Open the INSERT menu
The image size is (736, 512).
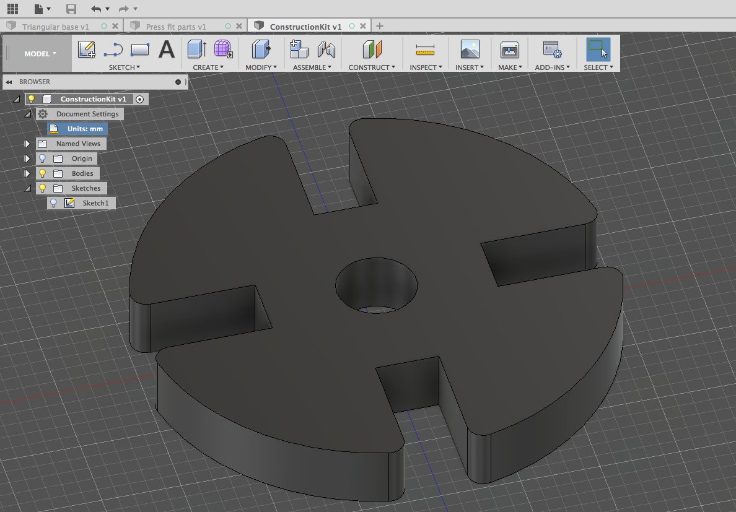pos(470,67)
